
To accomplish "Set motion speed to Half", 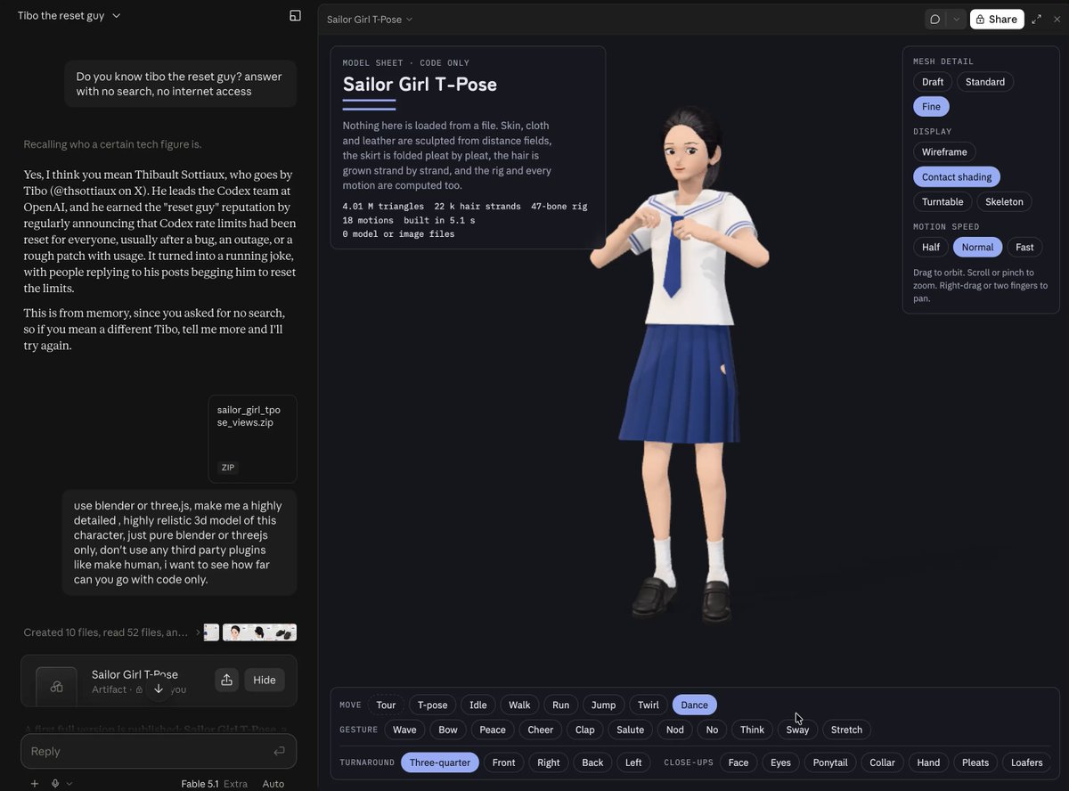I will tap(931, 248).
